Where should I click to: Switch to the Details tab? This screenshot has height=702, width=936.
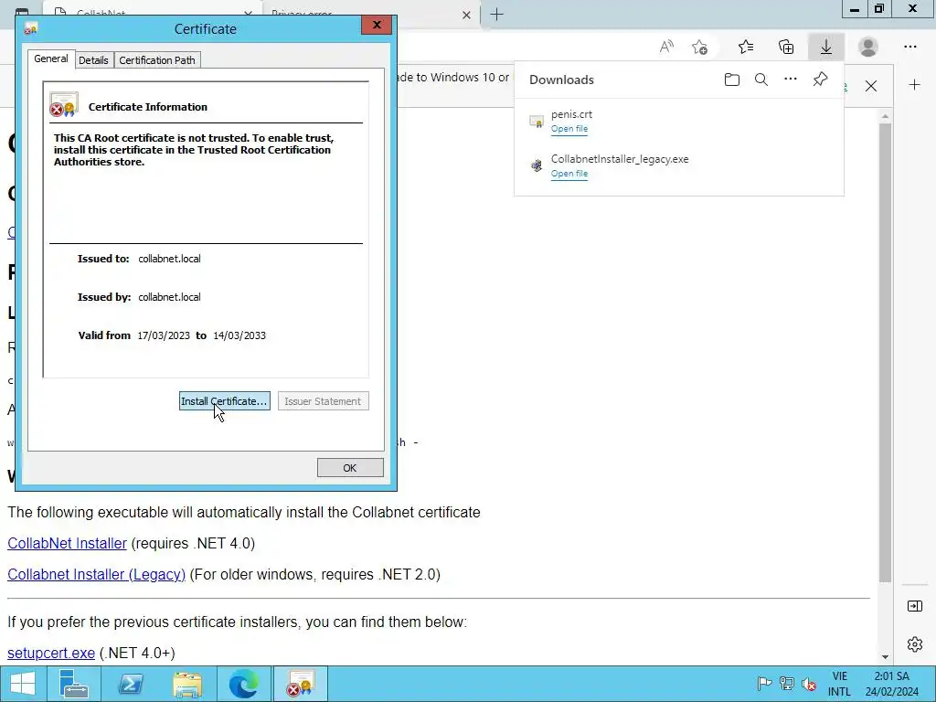(93, 60)
